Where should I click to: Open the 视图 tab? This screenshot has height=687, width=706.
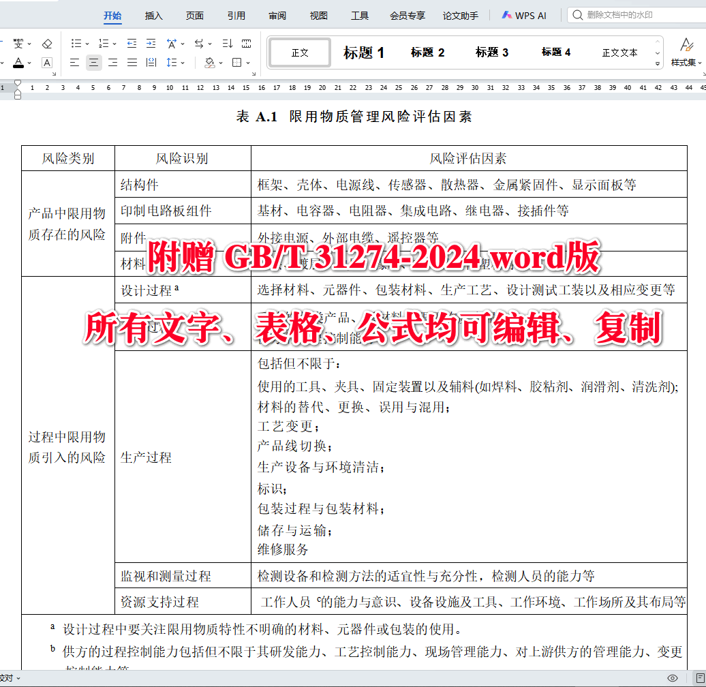[319, 16]
